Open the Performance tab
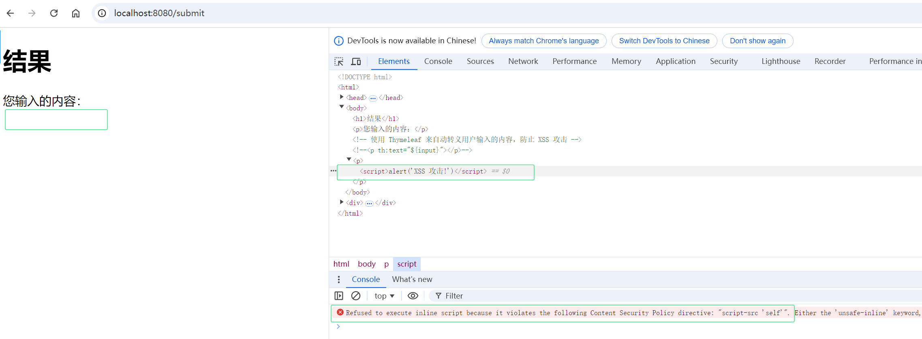 [574, 61]
